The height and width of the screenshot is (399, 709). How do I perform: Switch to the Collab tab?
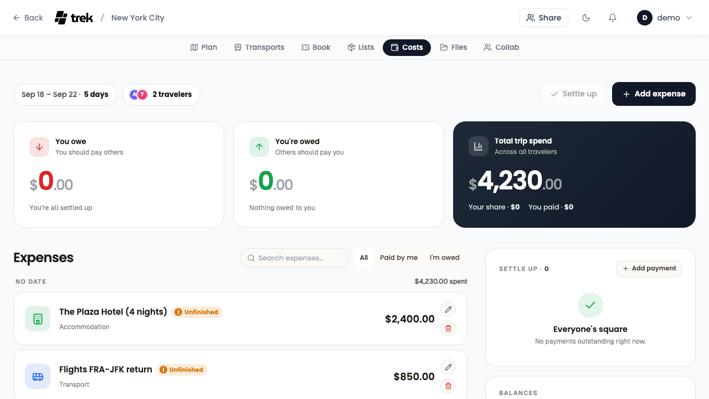pos(501,48)
